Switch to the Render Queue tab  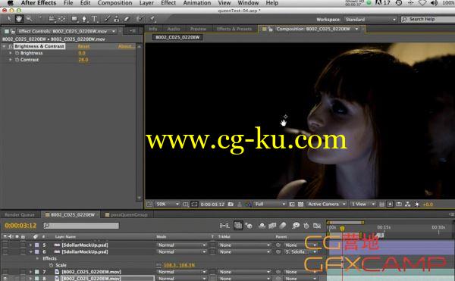point(20,214)
